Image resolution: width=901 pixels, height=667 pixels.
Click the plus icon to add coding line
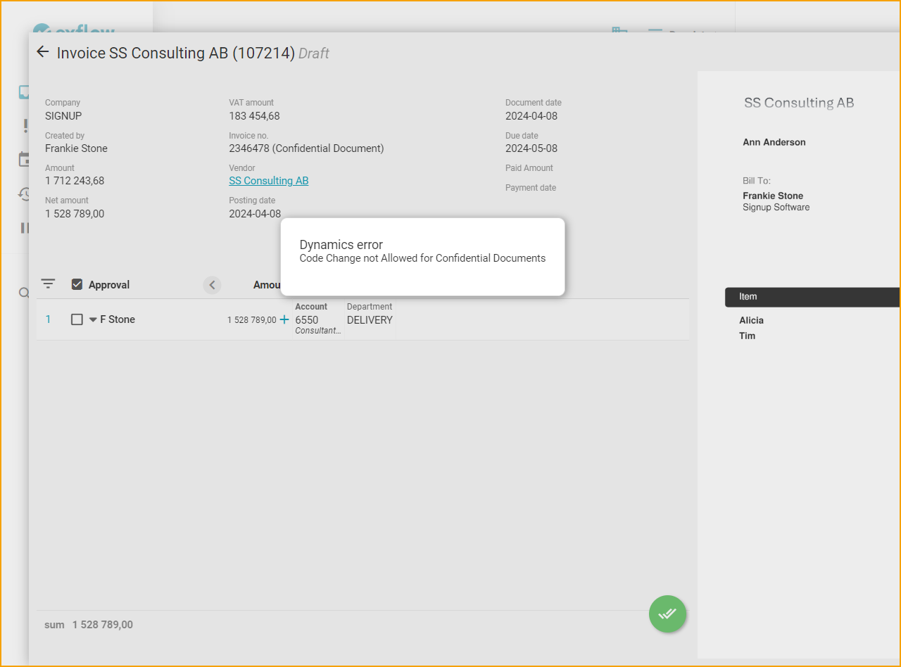[284, 319]
